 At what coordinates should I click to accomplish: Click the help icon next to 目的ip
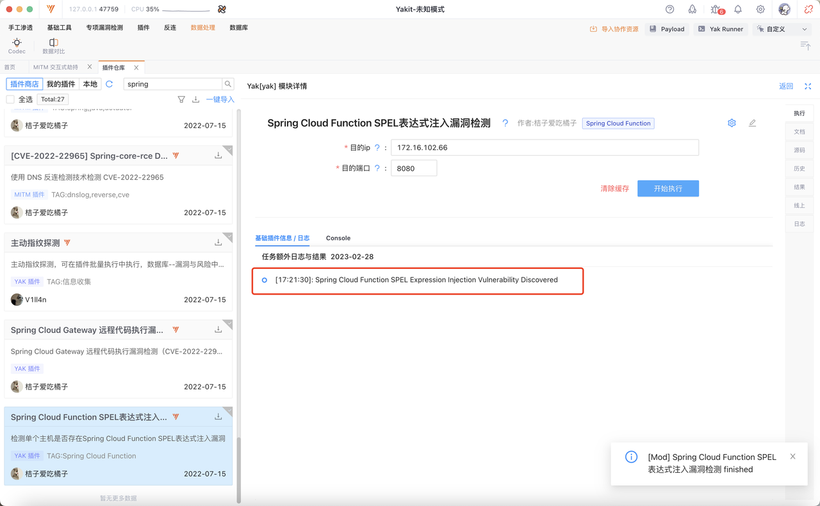click(x=377, y=147)
